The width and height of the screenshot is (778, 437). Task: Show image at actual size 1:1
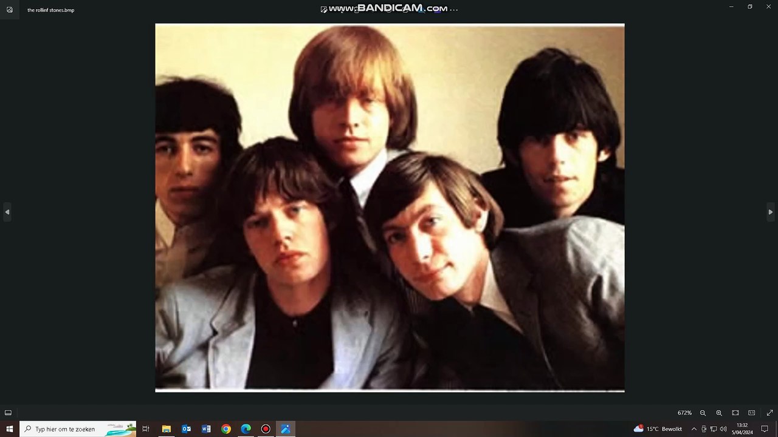pos(752,413)
